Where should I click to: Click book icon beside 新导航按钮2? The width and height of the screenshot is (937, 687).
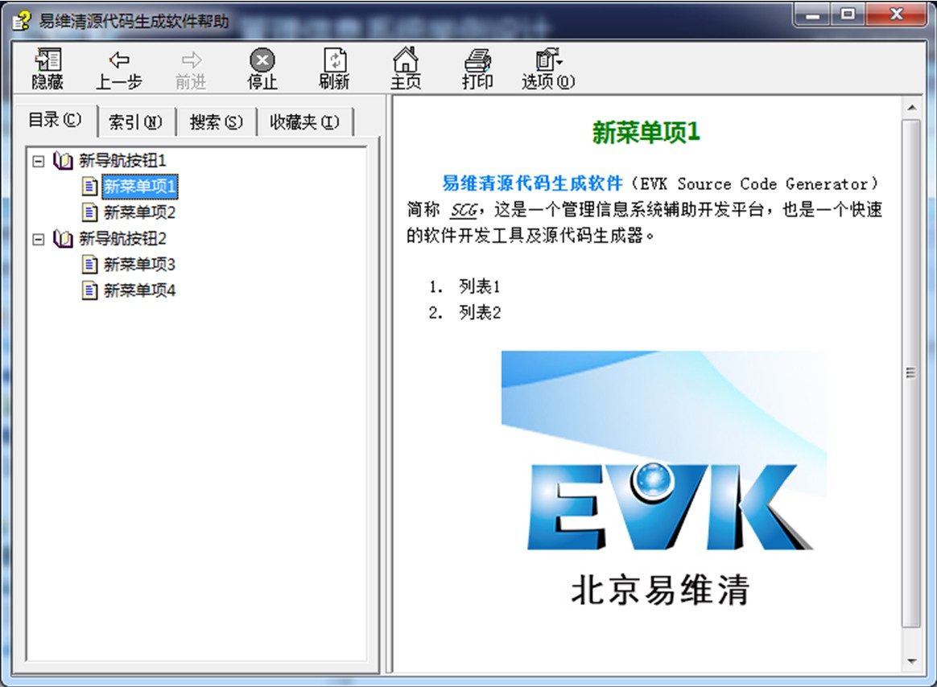(63, 238)
